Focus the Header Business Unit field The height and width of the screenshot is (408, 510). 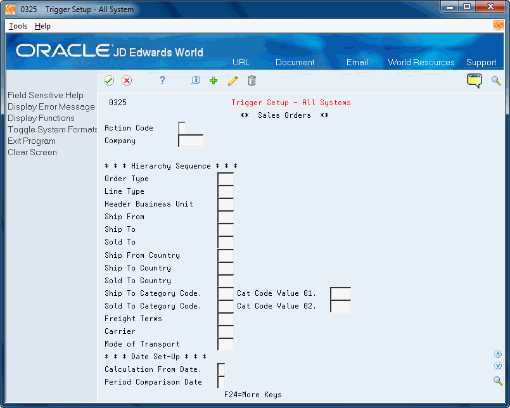(x=226, y=205)
